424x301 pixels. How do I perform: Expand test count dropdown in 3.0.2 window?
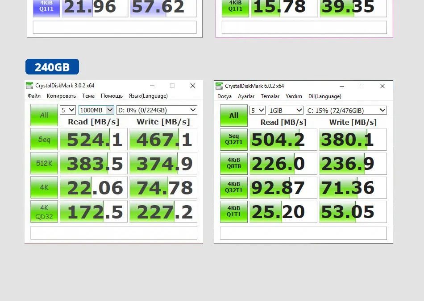(x=67, y=110)
